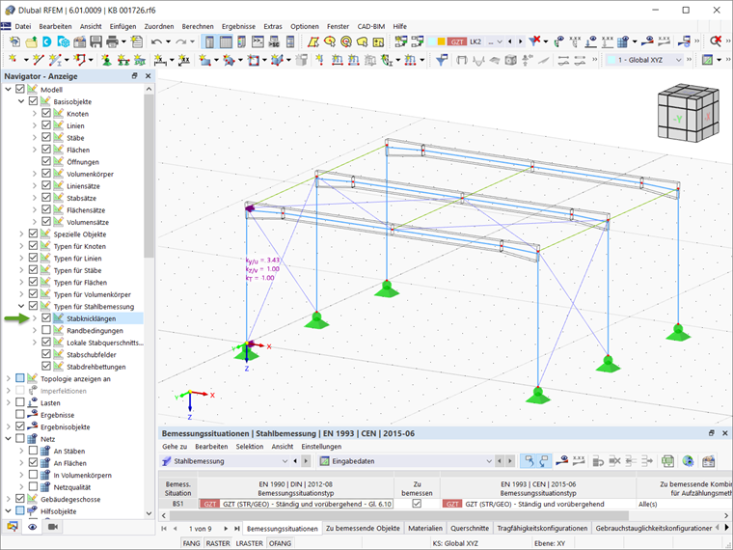Select the new line tool
The image size is (733, 550).
(39, 60)
